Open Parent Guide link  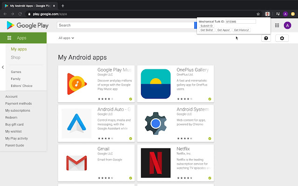[x=14, y=146]
